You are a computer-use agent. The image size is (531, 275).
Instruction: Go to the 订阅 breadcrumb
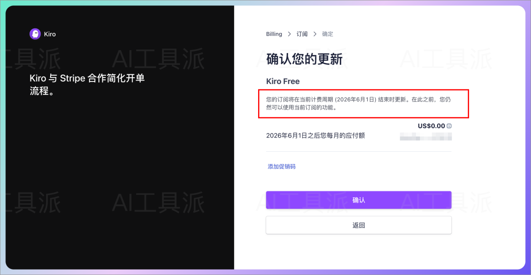click(x=302, y=34)
